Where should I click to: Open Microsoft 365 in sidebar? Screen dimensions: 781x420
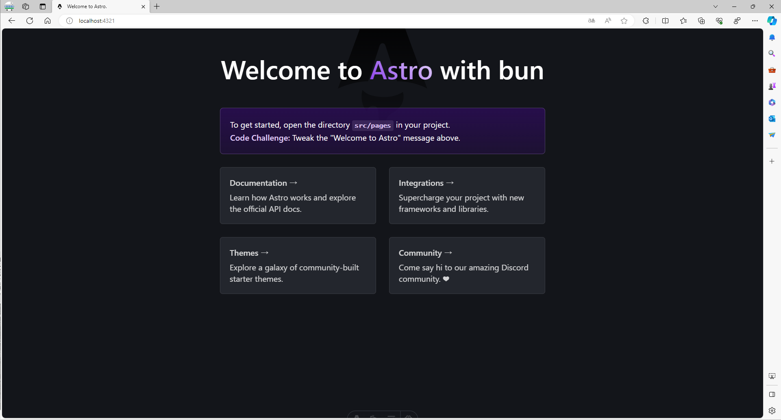772,102
